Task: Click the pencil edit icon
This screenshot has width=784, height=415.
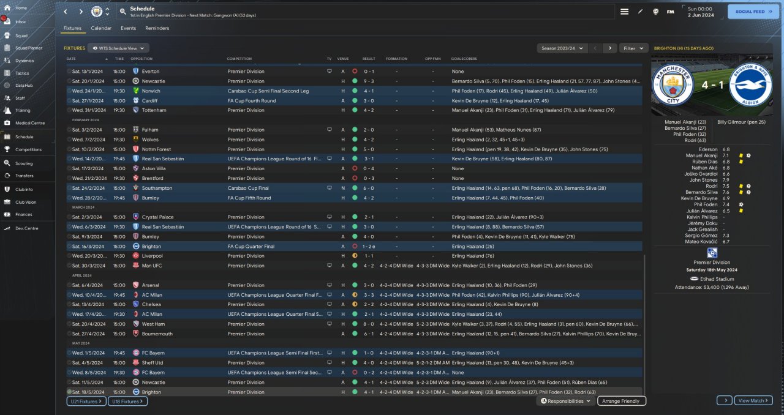Action: click(x=640, y=12)
